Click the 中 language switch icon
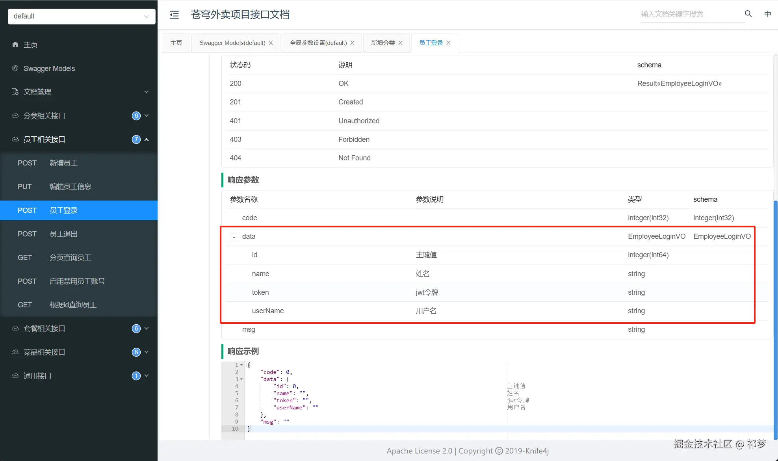This screenshot has width=778, height=461. 767,14
